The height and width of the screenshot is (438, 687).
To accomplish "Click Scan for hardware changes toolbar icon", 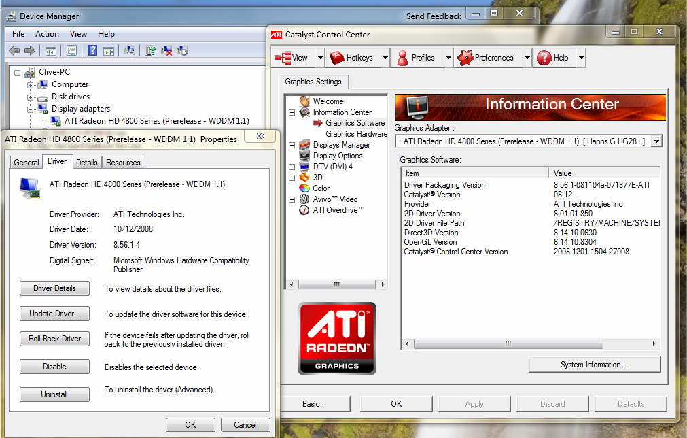I will tap(130, 50).
